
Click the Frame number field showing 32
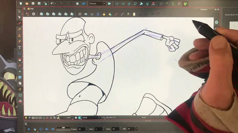(82, 129)
